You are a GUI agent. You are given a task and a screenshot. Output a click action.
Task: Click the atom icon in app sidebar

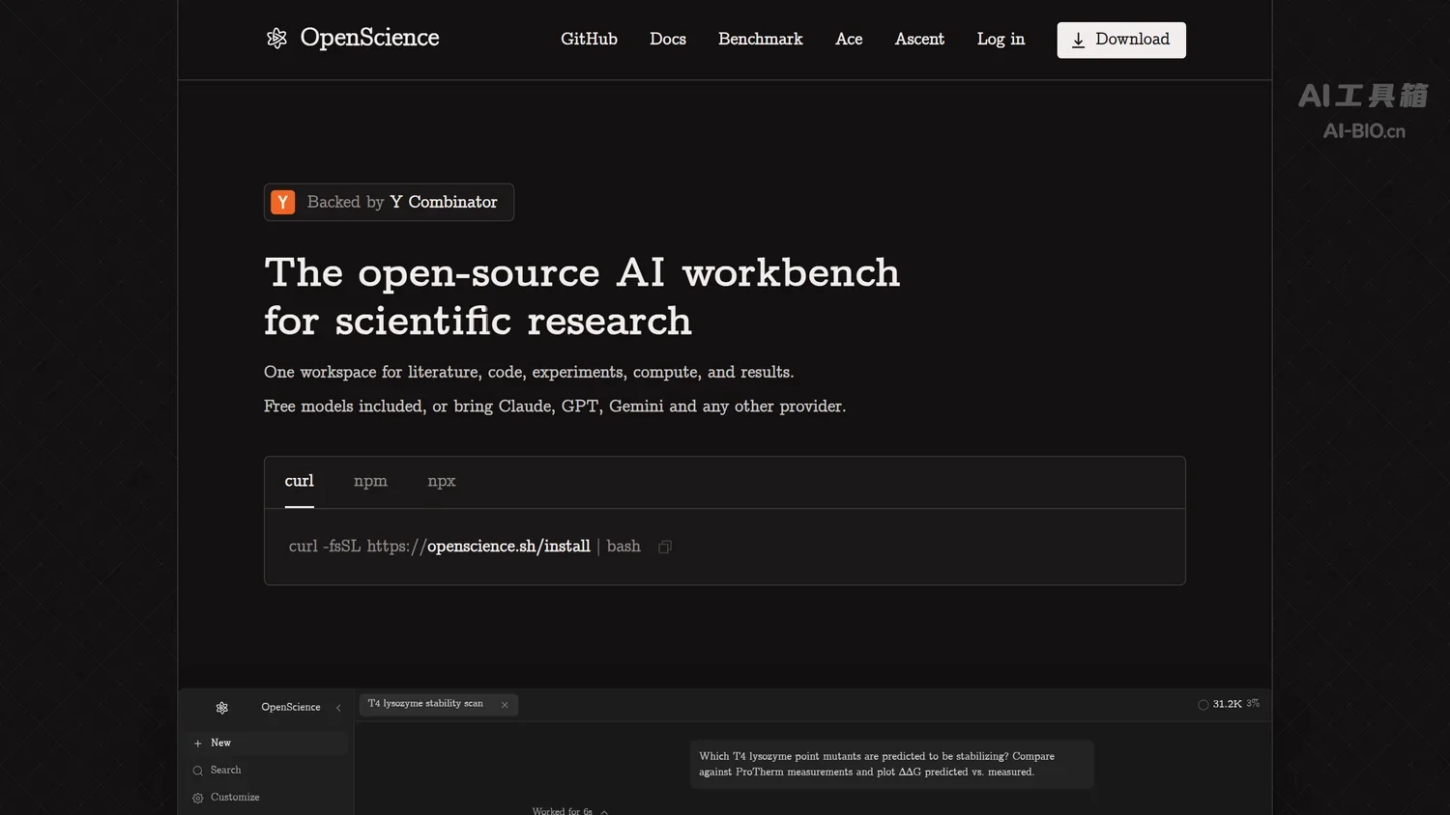[x=222, y=708]
